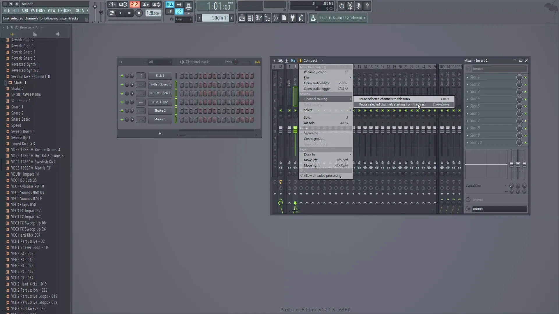Click Open audio logger entry
The height and width of the screenshot is (314, 559).
coord(326,89)
